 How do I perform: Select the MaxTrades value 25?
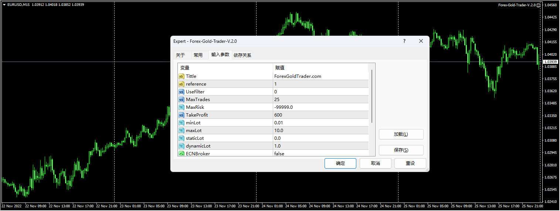click(320, 100)
